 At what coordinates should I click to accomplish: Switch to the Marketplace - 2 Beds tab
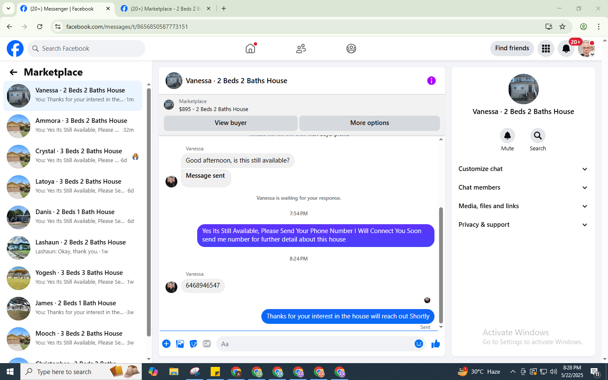166,8
